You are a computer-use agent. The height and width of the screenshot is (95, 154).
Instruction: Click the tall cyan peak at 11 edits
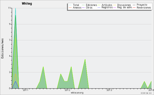pos(15,8)
